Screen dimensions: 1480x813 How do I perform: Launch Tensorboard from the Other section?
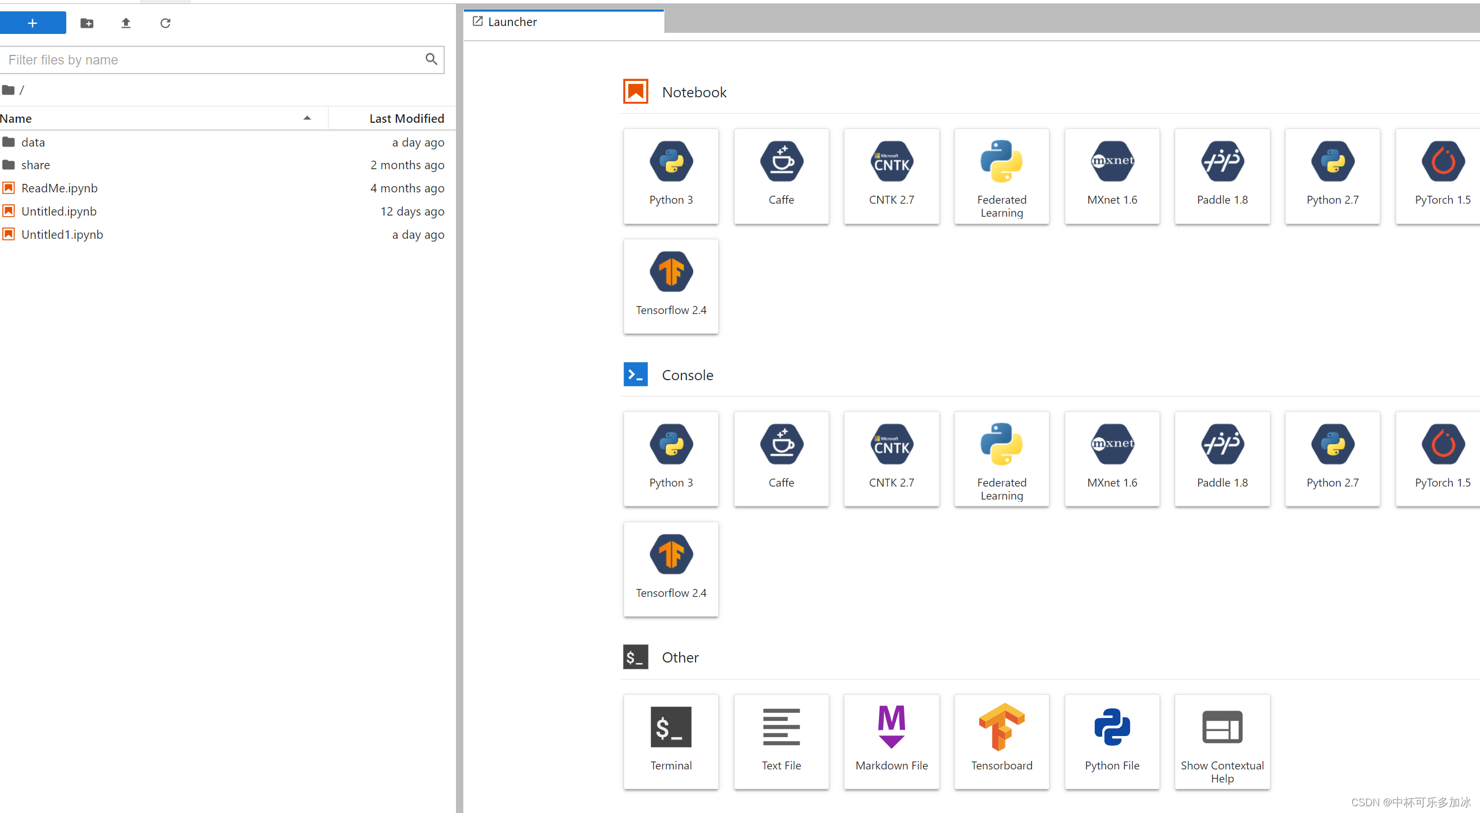click(1001, 741)
